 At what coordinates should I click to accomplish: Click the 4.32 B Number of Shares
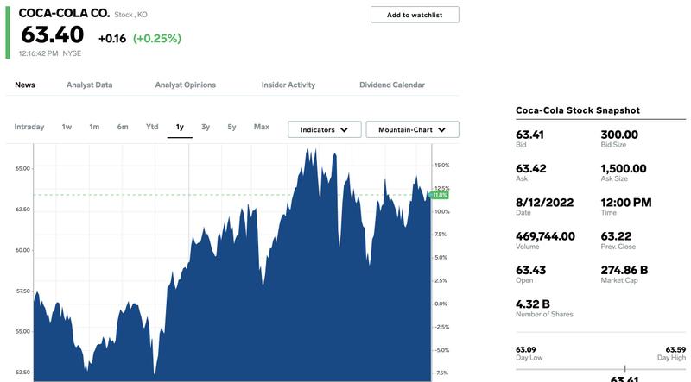point(533,304)
